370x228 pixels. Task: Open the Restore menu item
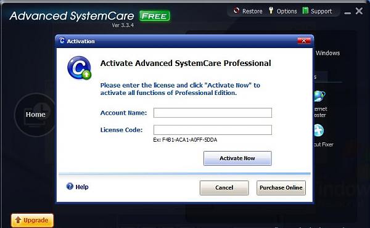click(x=248, y=11)
